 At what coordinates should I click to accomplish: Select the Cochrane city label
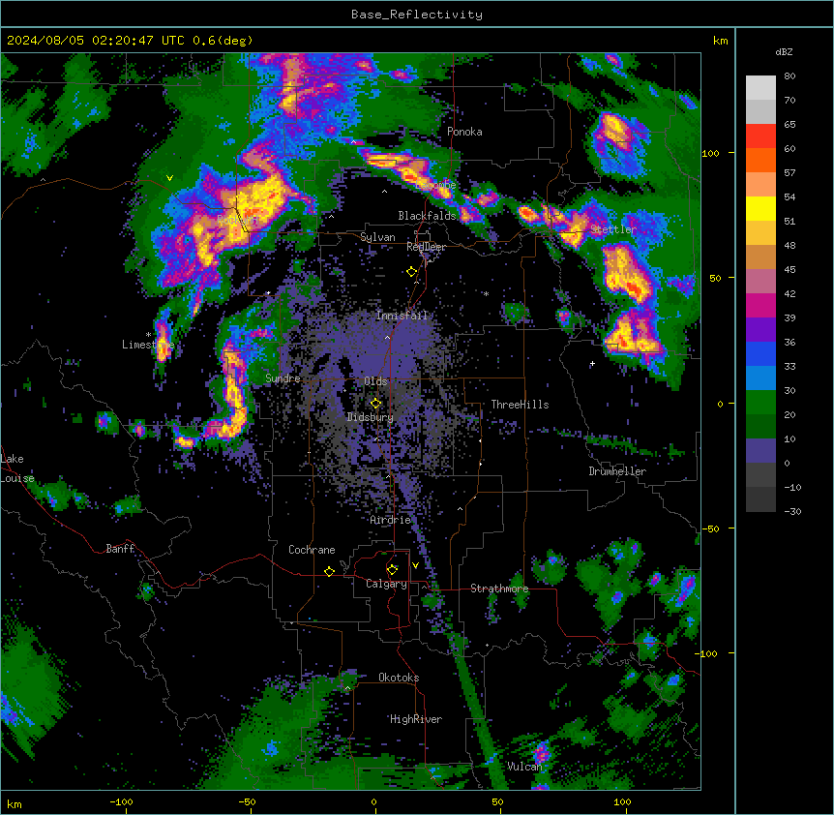point(312,550)
